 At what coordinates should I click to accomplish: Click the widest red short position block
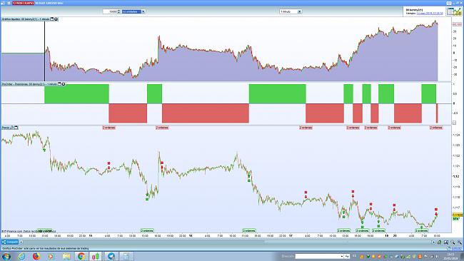click(206, 113)
